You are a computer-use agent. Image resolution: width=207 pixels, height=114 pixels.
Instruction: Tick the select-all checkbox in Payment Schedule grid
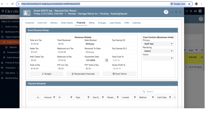(x=31, y=97)
